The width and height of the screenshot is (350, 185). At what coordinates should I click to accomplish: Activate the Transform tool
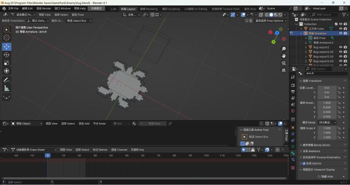[7, 71]
